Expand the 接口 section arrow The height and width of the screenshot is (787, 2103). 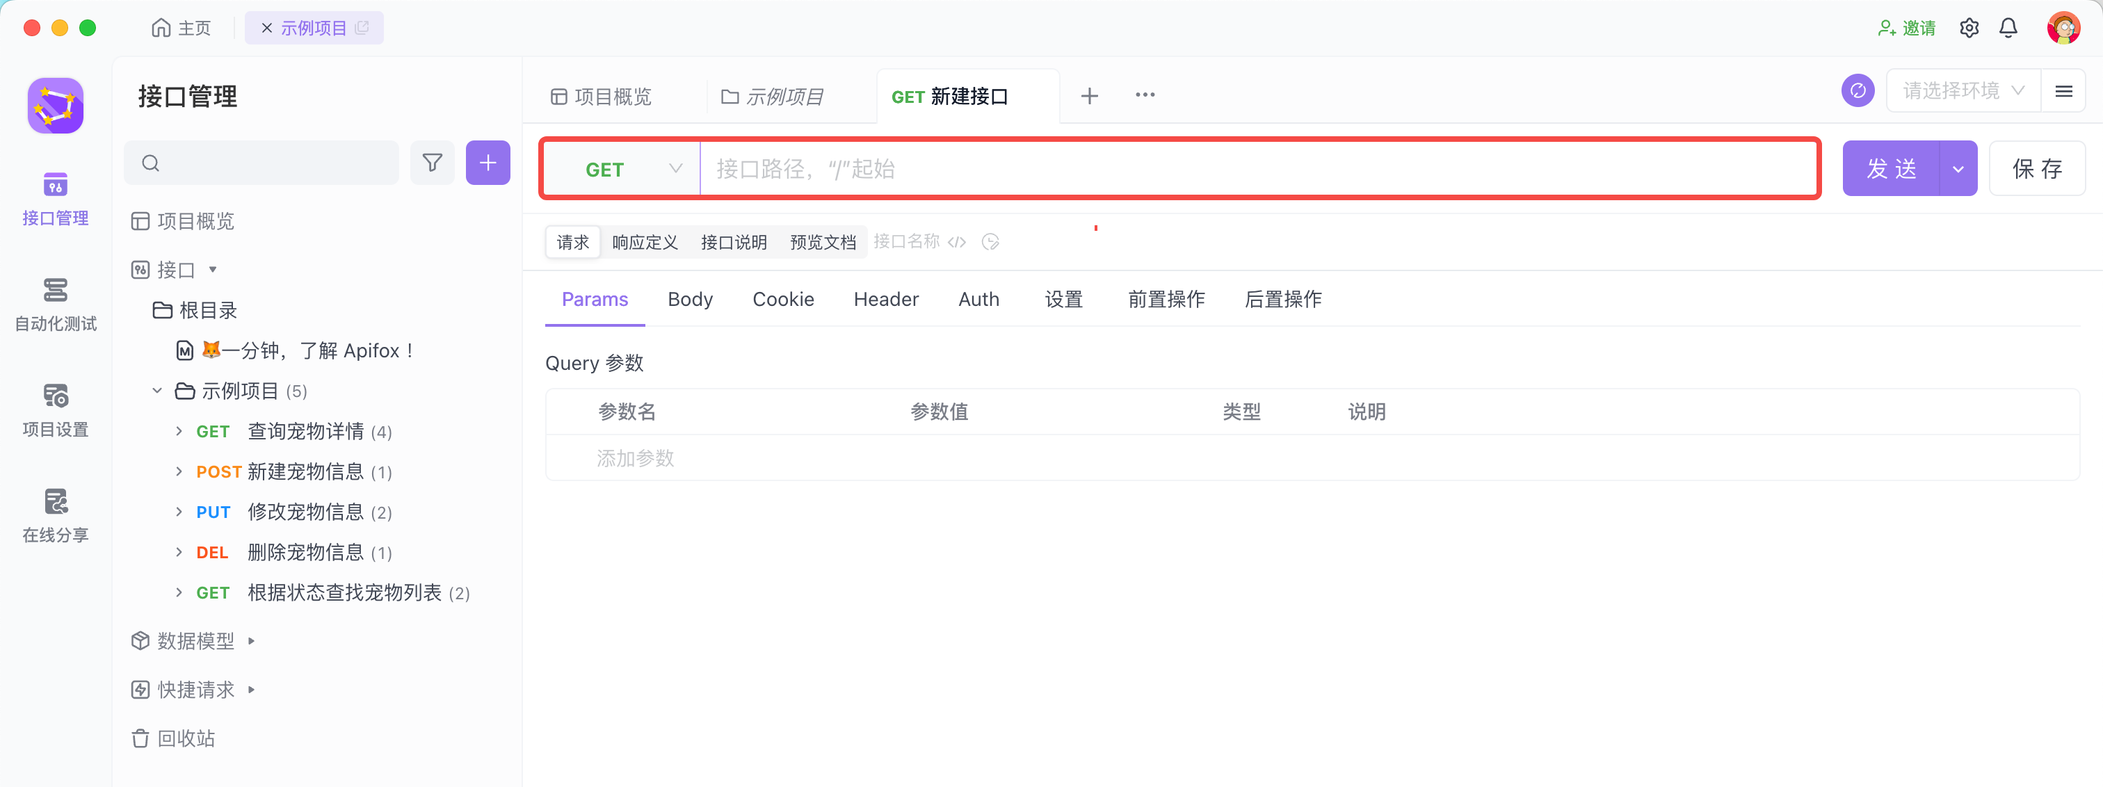(x=212, y=270)
